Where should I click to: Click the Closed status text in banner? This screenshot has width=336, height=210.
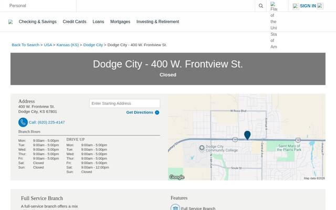point(168,75)
